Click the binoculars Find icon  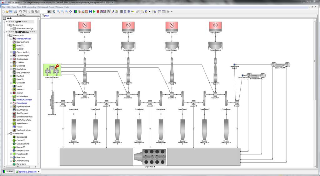pos(49,12)
